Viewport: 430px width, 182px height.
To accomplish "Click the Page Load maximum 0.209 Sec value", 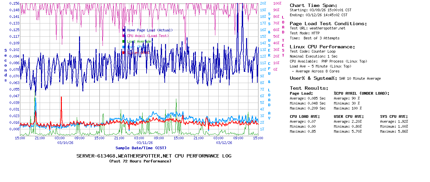I will (x=317, y=108).
